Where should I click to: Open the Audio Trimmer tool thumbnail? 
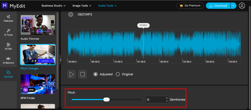tap(38, 25)
